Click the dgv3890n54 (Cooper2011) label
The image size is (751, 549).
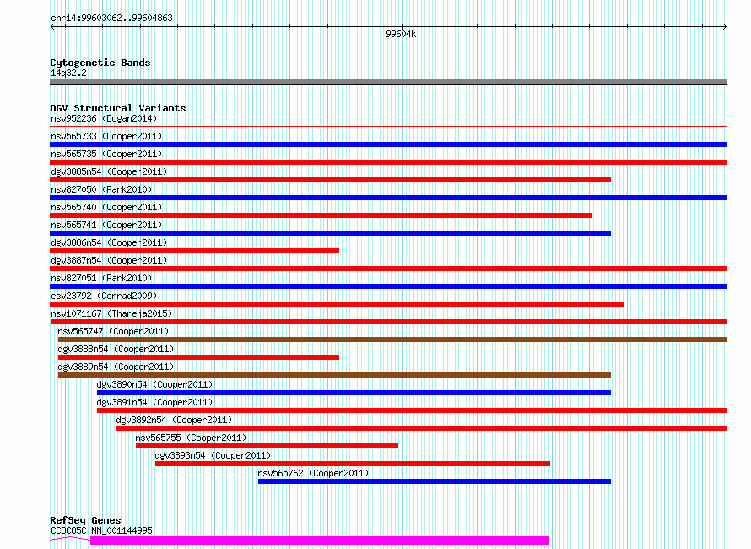click(154, 384)
